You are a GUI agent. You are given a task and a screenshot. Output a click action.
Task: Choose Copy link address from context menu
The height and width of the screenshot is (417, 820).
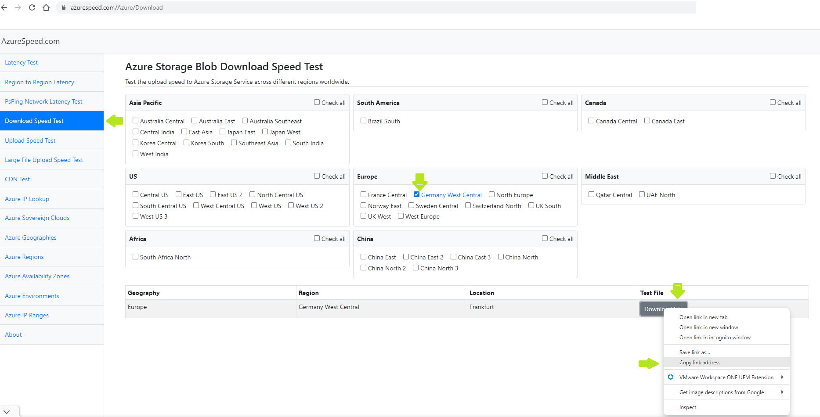700,363
